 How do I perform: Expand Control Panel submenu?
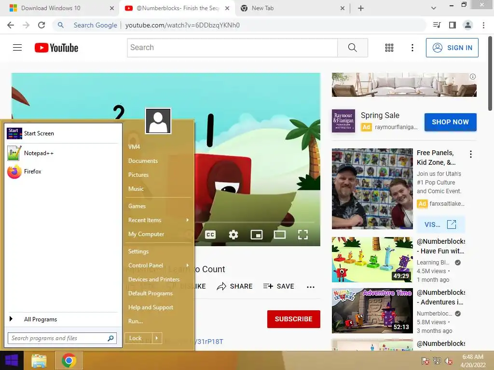158,265
